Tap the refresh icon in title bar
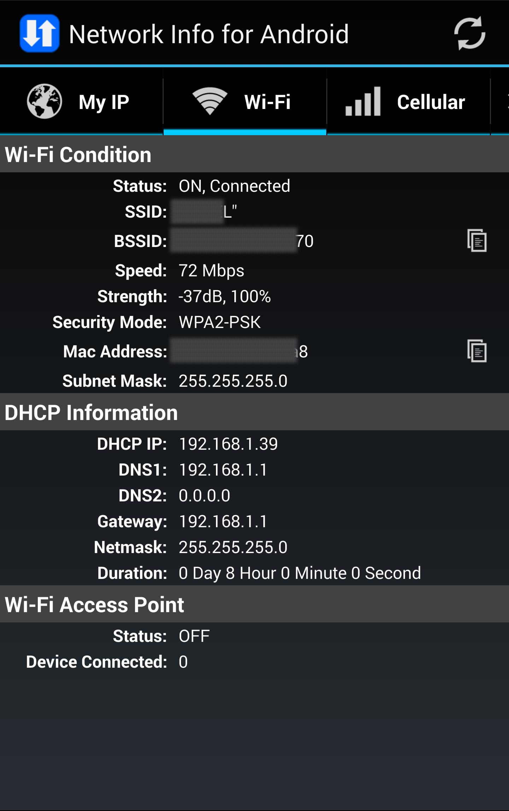Viewport: 509px width, 811px height. [469, 33]
